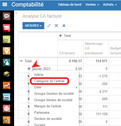Go to Tableau de bord
Image resolution: width=121 pixels, height=126 pixels.
click(x=69, y=5)
